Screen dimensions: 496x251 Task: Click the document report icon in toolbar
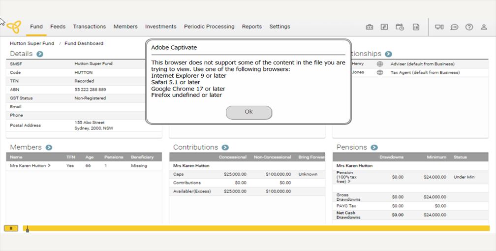pyautogui.click(x=416, y=27)
